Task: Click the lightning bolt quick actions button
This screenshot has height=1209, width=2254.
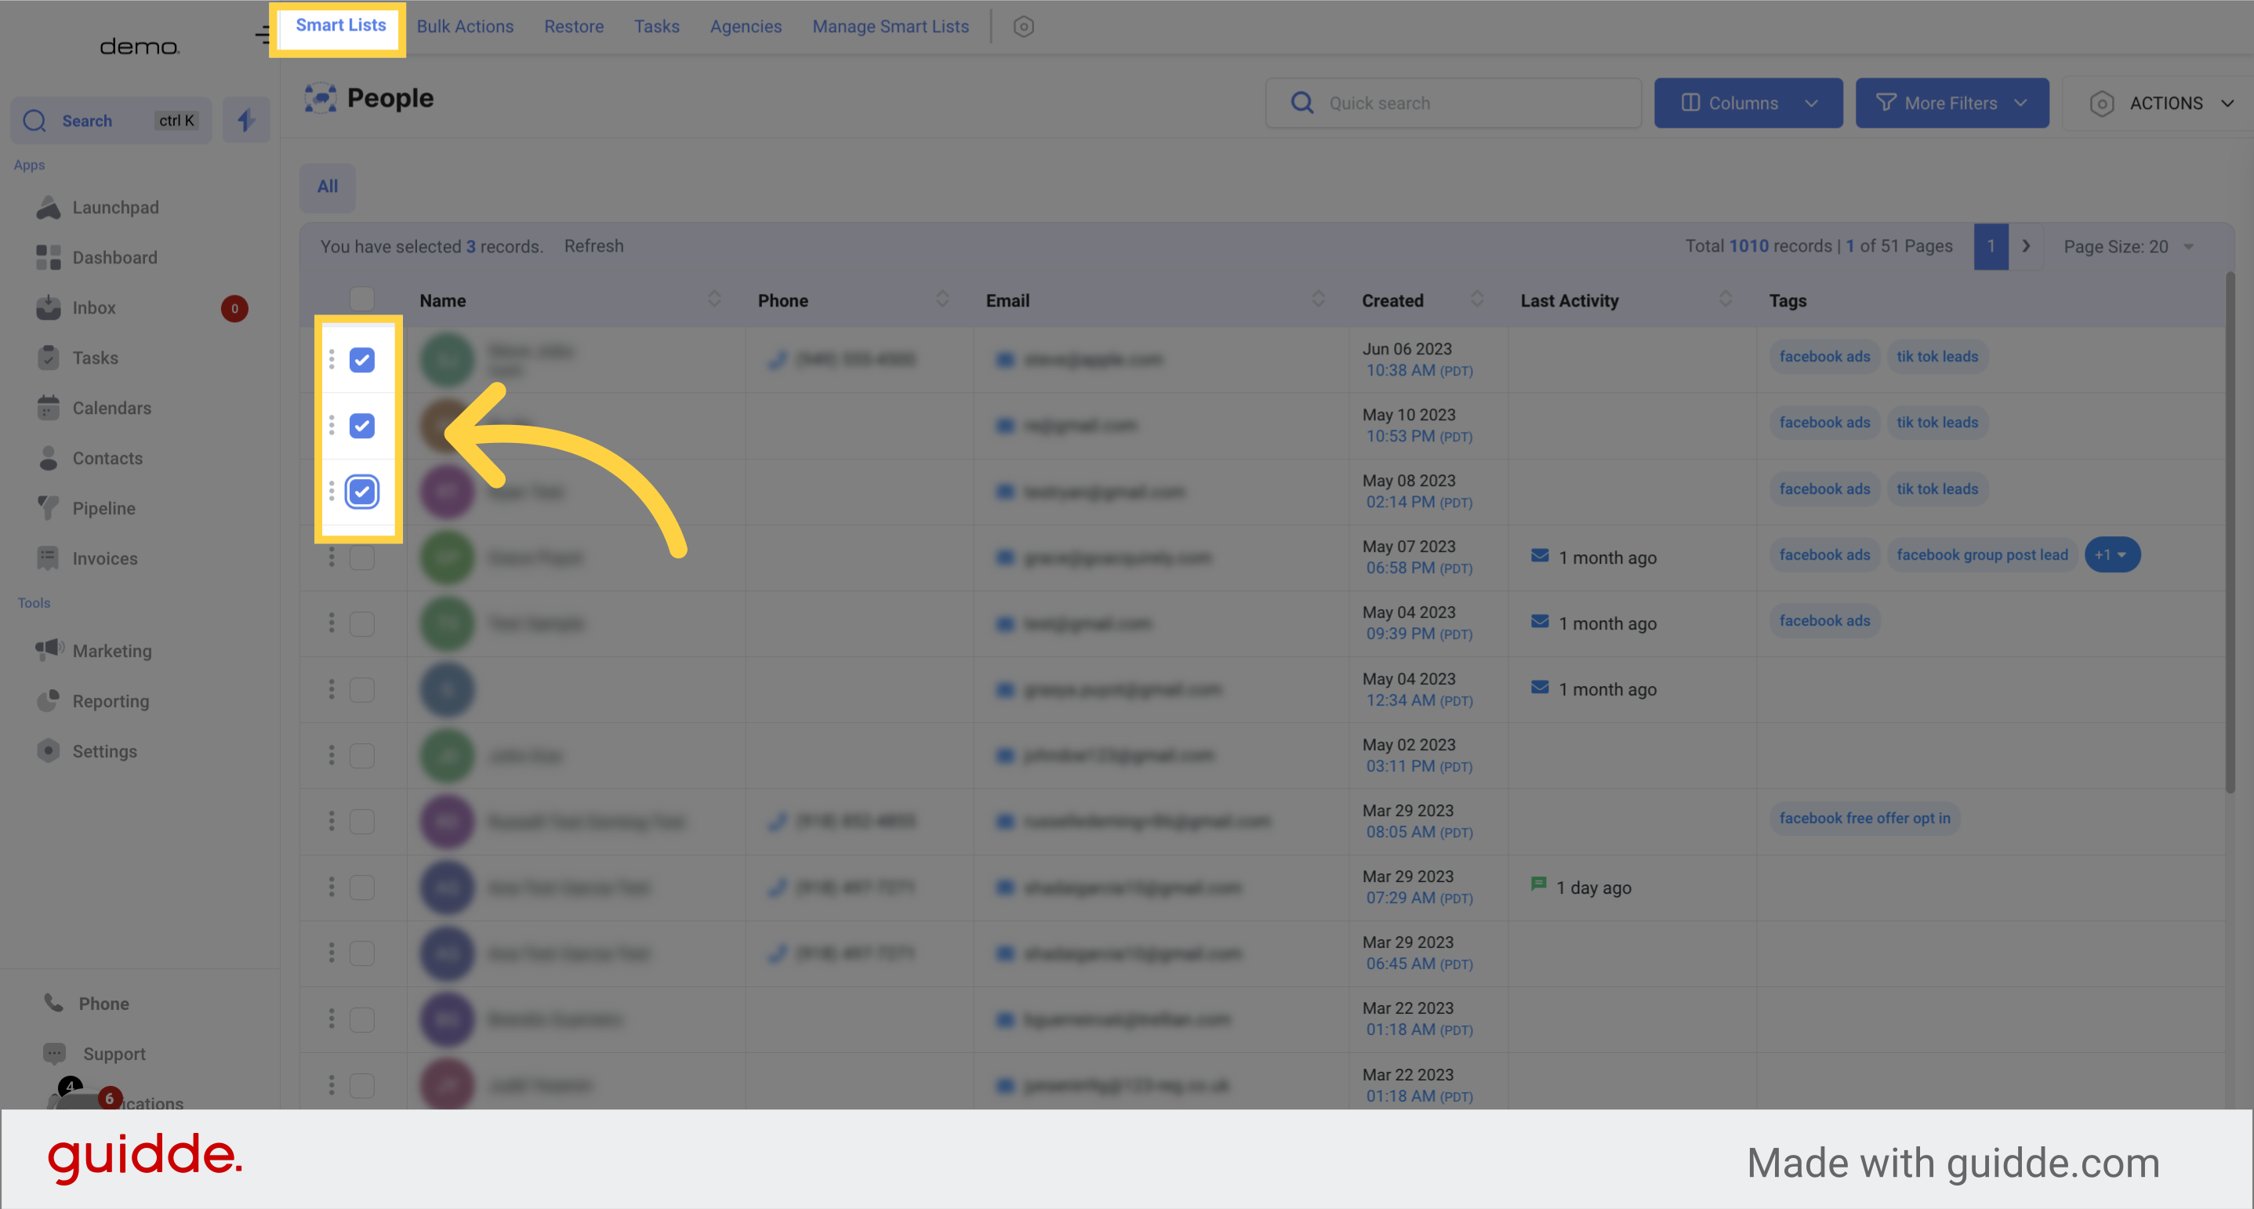Action: pos(246,120)
